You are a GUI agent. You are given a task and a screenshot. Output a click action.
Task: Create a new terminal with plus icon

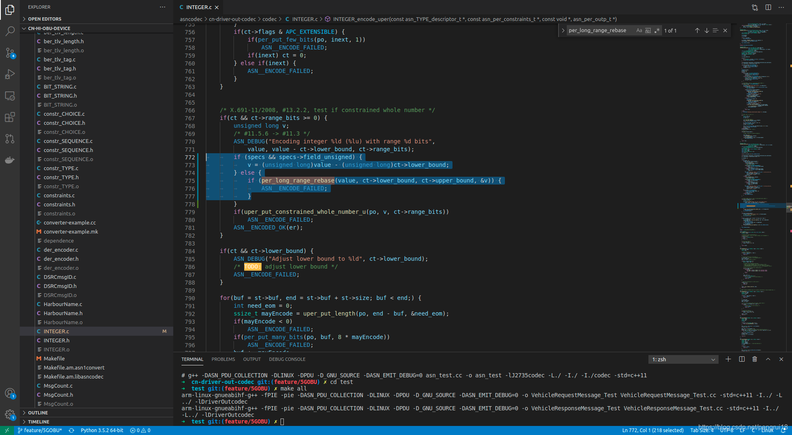728,359
